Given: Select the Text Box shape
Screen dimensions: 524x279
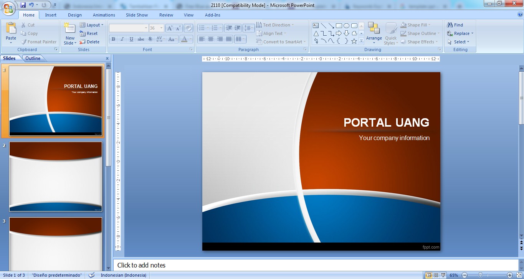Looking at the screenshot, I should coord(316,26).
